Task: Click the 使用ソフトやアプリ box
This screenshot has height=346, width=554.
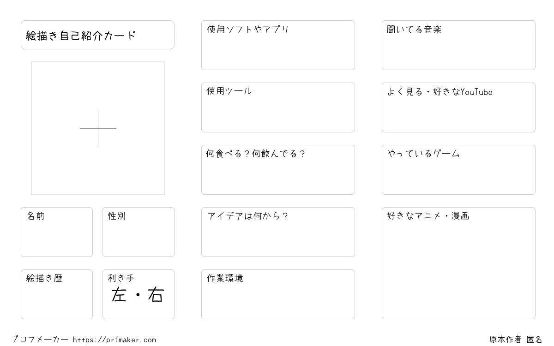Action: point(278,45)
